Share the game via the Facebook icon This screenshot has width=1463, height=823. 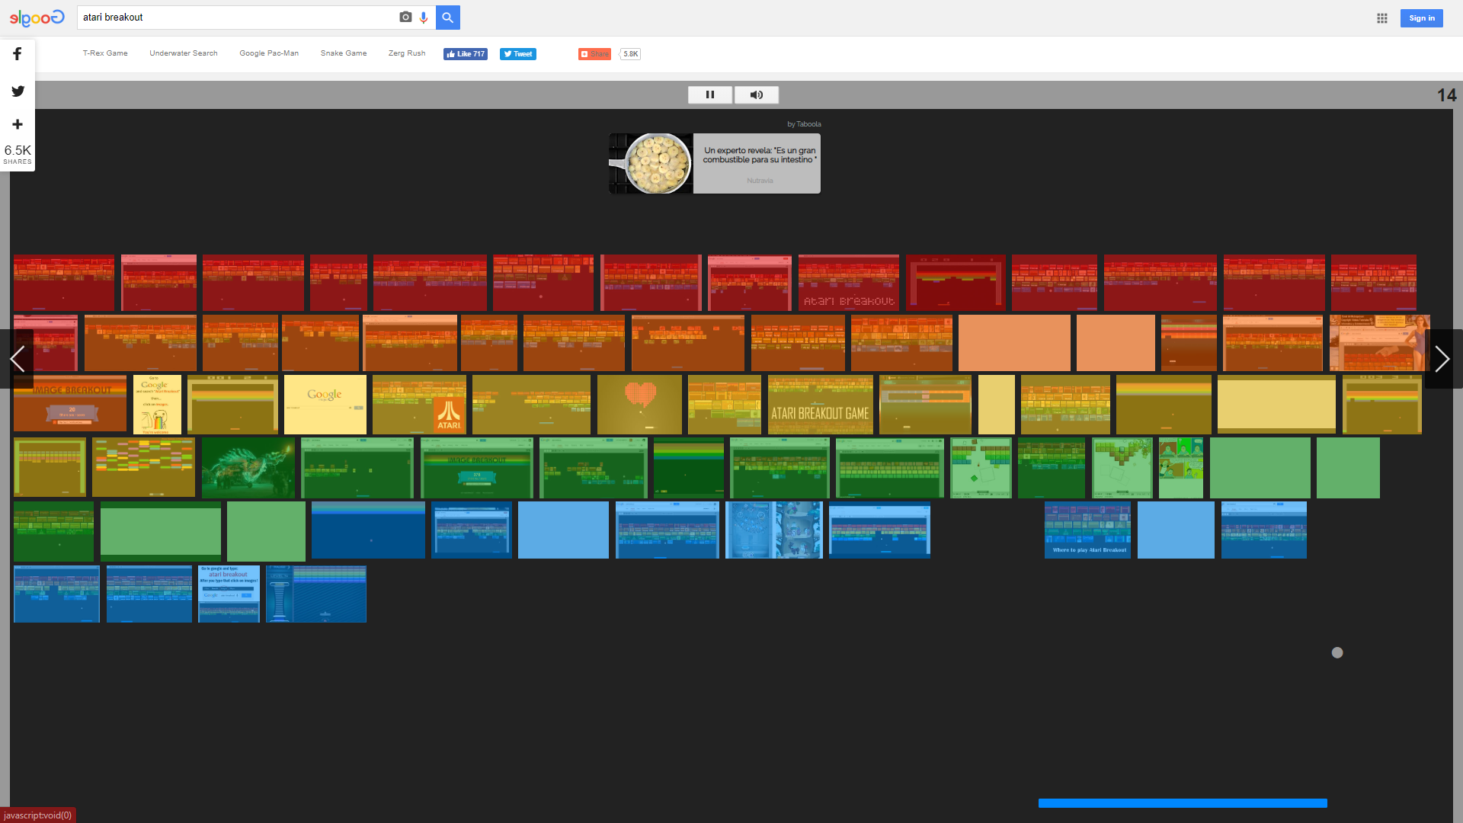pyautogui.click(x=17, y=53)
